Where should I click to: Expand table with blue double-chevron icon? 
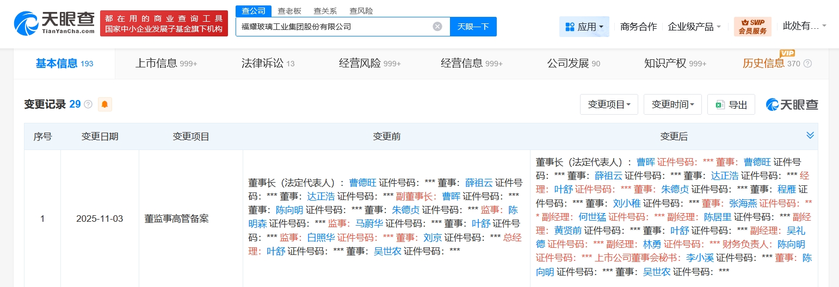pos(810,135)
